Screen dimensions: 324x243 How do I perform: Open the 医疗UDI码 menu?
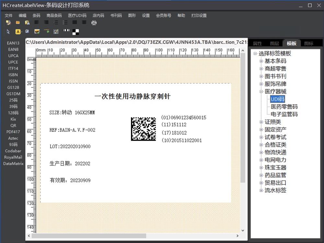pyautogui.click(x=77, y=16)
